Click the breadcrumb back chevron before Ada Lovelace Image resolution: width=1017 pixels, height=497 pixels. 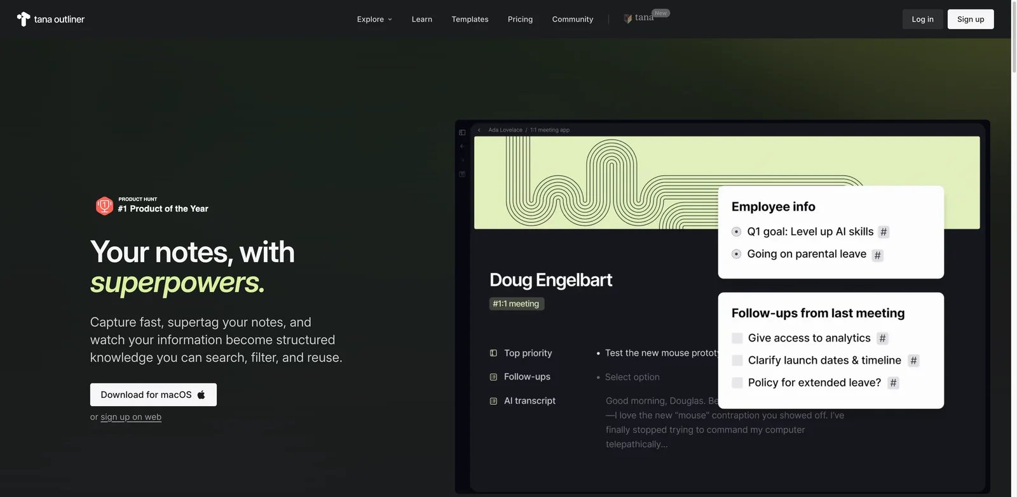tap(479, 130)
